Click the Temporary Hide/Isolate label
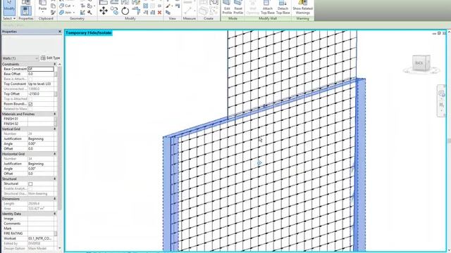This screenshot has height=253, width=451. (x=89, y=33)
